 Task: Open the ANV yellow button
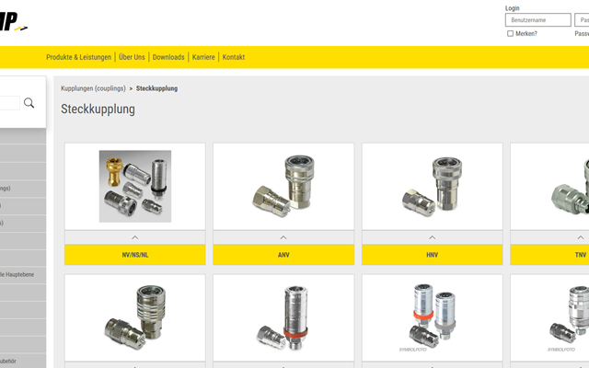coord(283,255)
